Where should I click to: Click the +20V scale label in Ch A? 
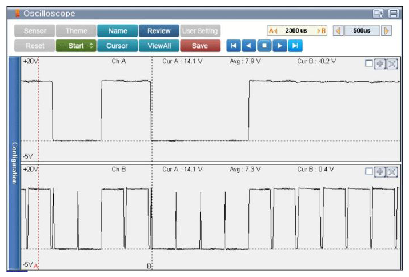pos(30,61)
